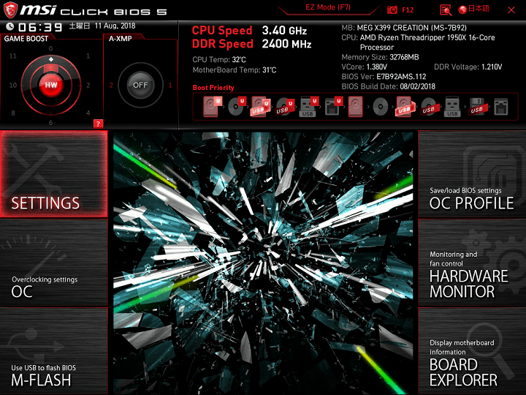Take a screenshot with the F12 camera icon
This screenshot has height=395, width=526.
pyautogui.click(x=392, y=10)
